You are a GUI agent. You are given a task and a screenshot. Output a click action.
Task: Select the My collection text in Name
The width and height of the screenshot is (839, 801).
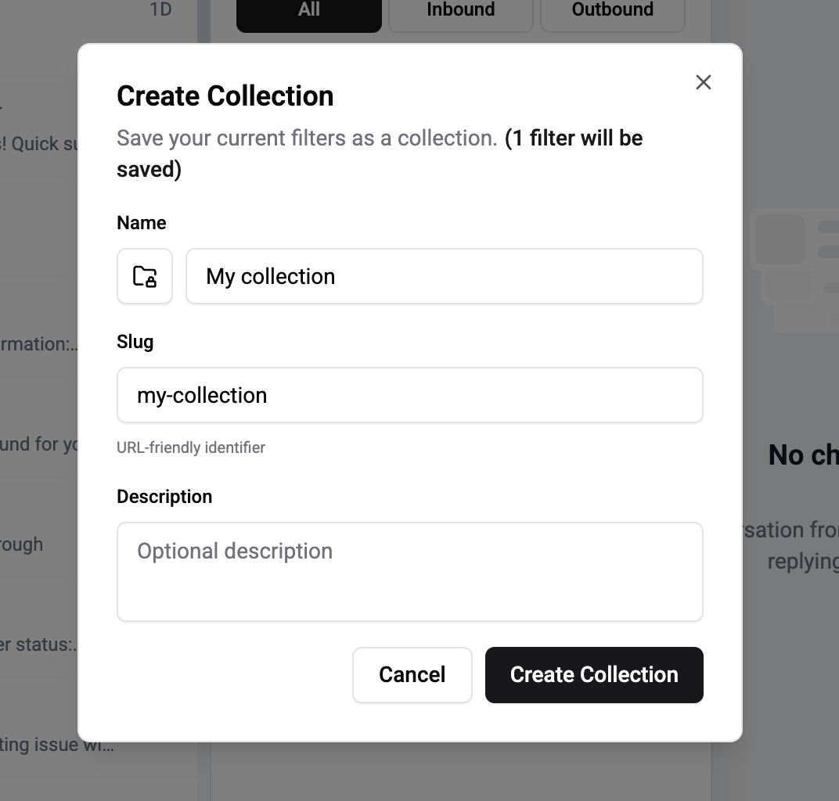click(269, 276)
